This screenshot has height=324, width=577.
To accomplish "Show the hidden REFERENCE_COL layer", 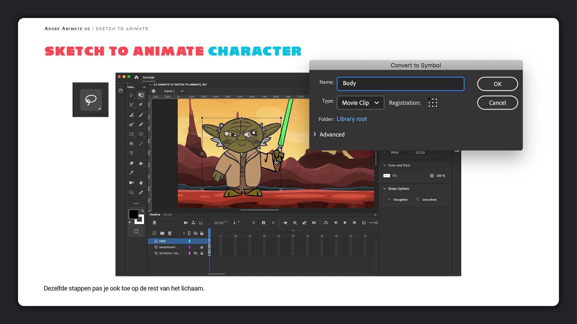I will (195, 253).
